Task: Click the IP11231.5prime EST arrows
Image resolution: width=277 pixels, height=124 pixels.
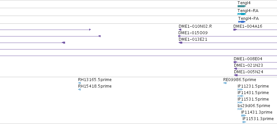Action: [240, 90]
